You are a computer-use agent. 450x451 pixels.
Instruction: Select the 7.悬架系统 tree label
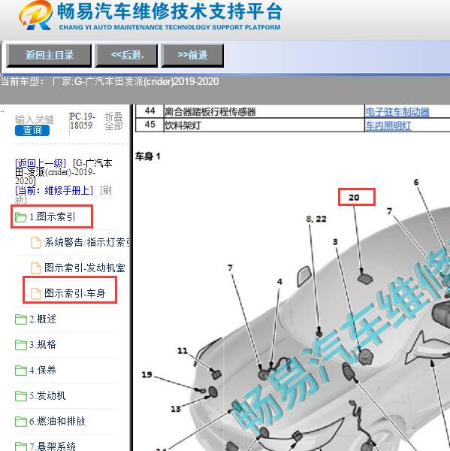pos(53,446)
